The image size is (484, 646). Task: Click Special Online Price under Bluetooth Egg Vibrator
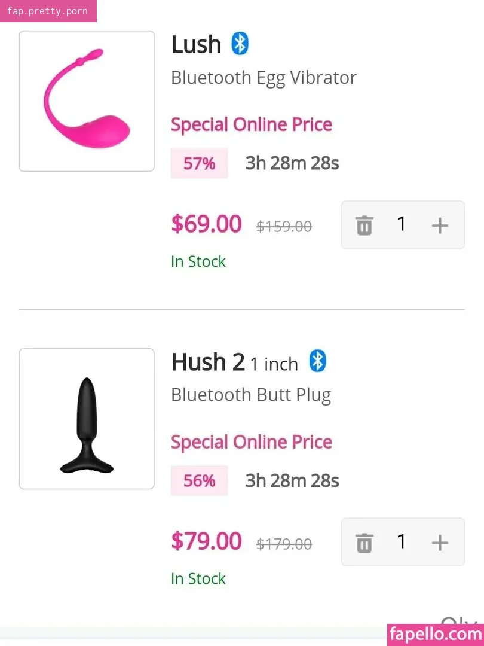point(252,124)
